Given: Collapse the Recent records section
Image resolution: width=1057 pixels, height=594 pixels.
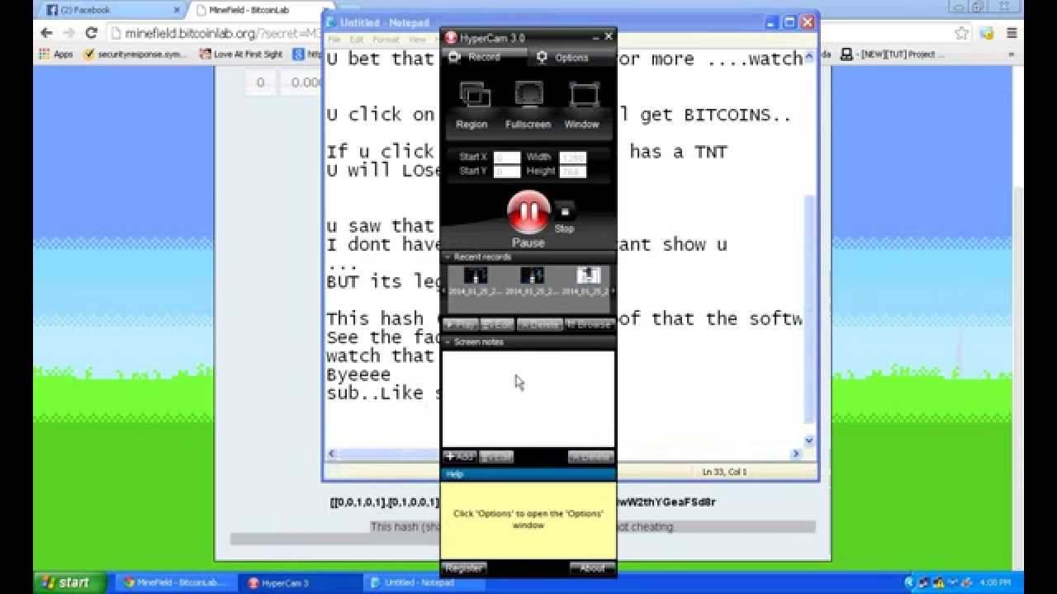Looking at the screenshot, I should tap(448, 257).
